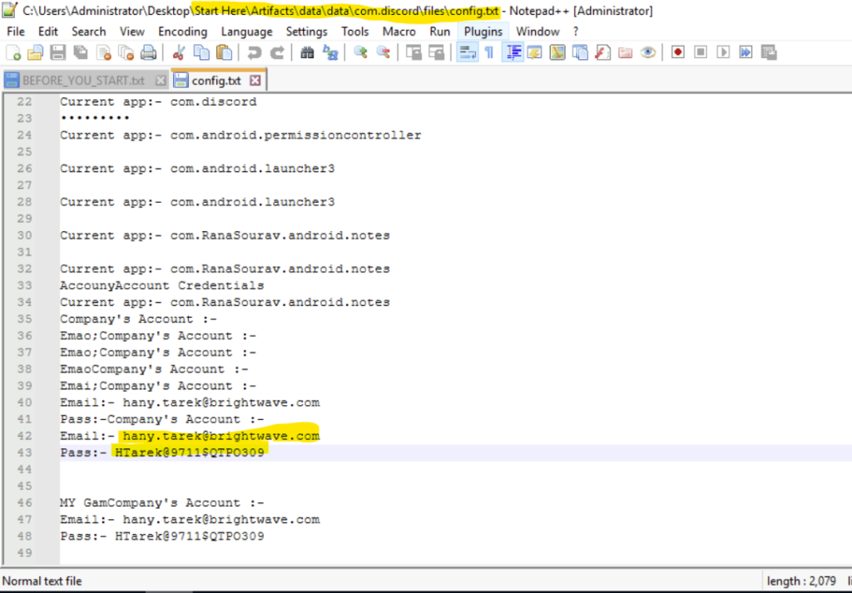
Task: Click the Print icon in toolbar
Action: [148, 52]
